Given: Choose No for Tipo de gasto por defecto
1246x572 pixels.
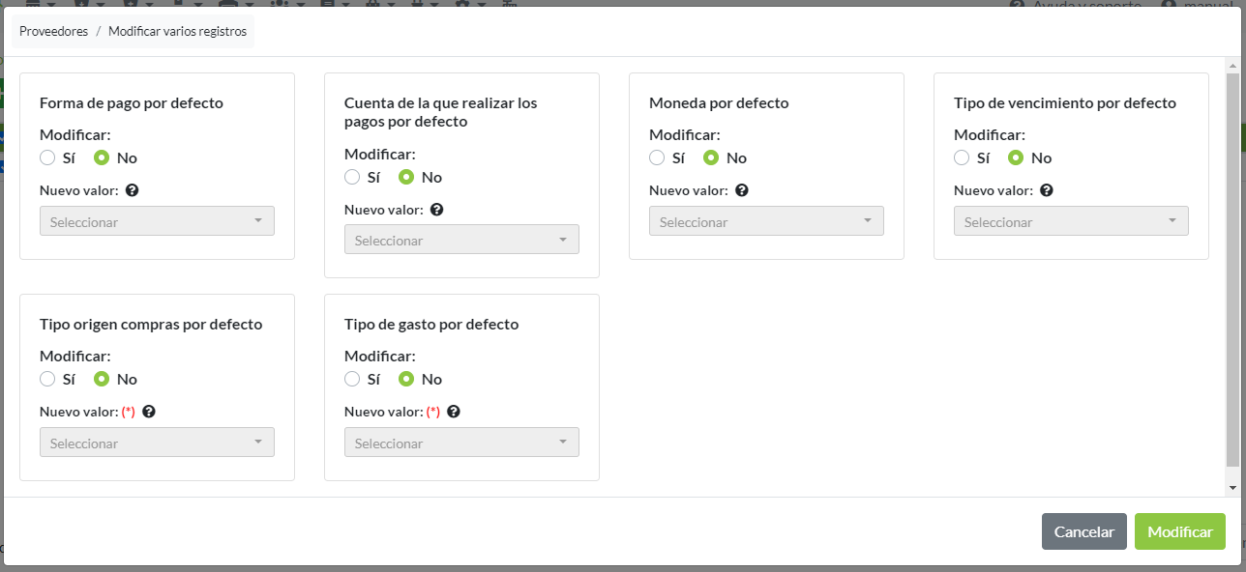Looking at the screenshot, I should click(x=406, y=380).
